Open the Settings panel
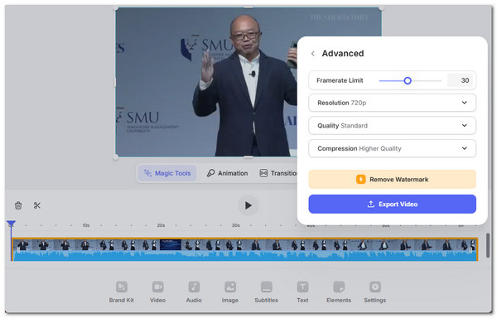The image size is (497, 318). point(374,292)
